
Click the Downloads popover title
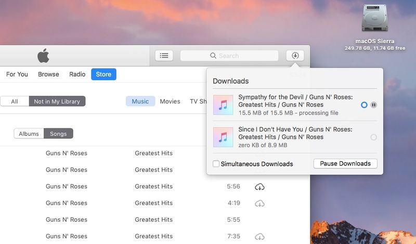coord(230,81)
